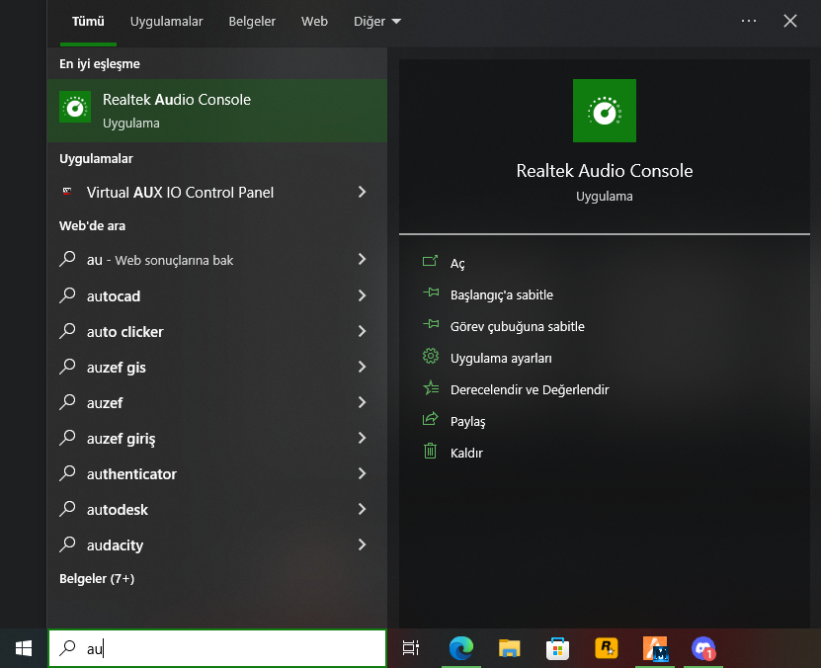The width and height of the screenshot is (821, 668).
Task: Open the three-dots options menu
Action: pyautogui.click(x=749, y=21)
